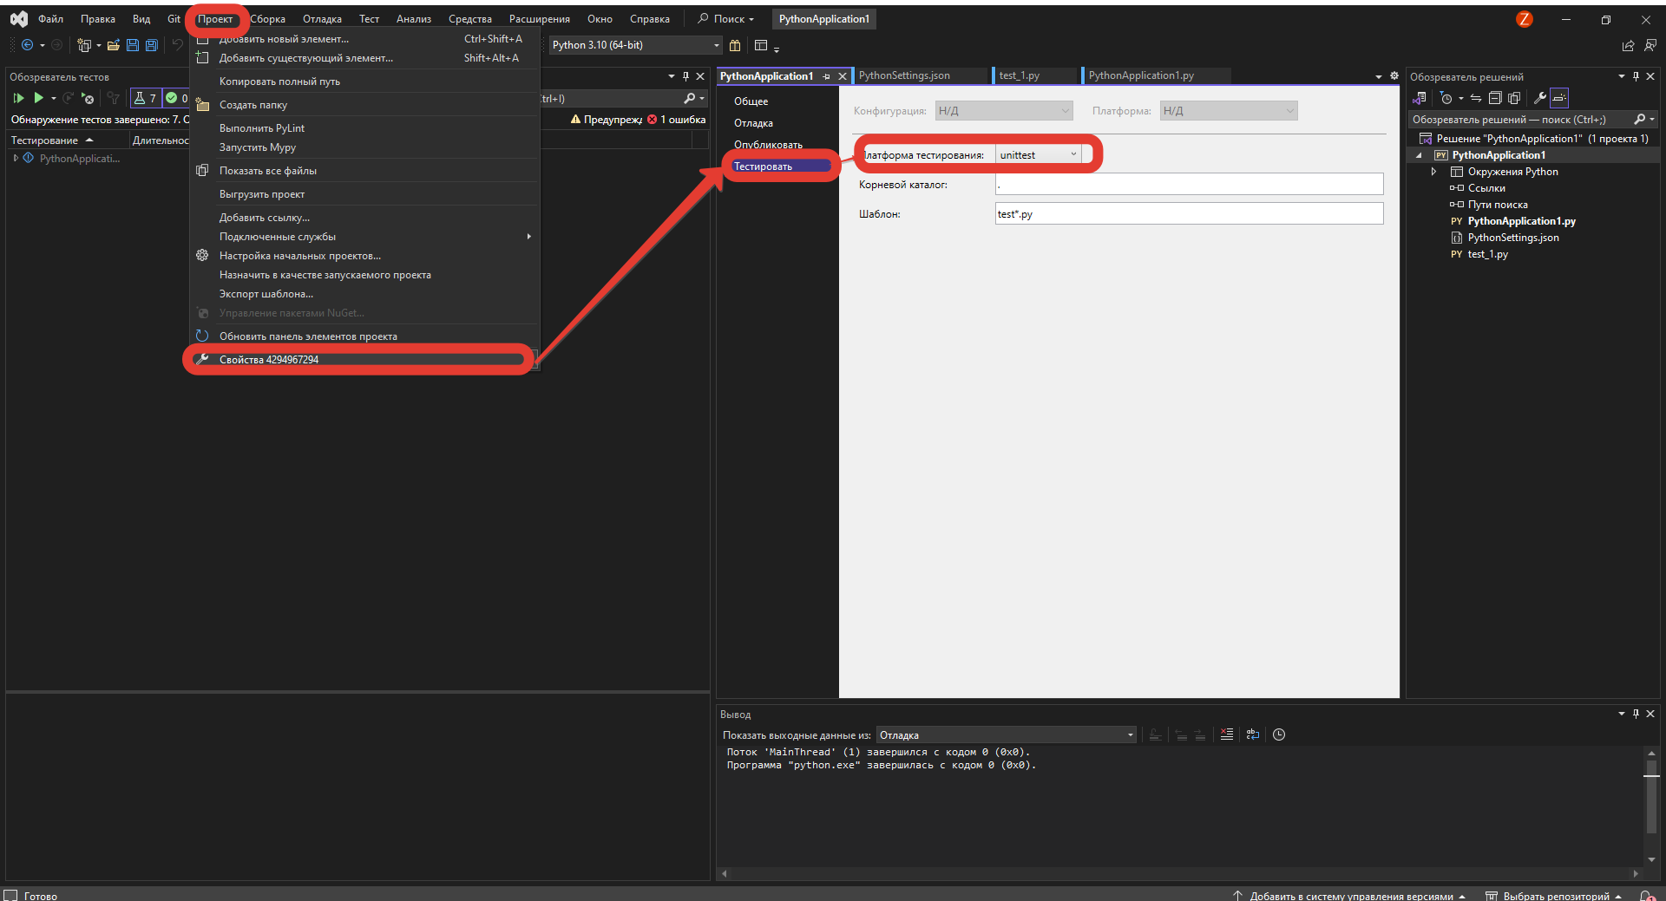The height and width of the screenshot is (901, 1666).
Task: Run all tests in Test Explorer
Action: [x=18, y=98]
